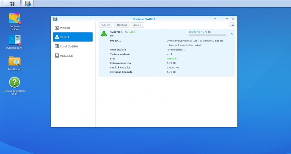The height and width of the screenshot is (154, 291).
Task: Select the Svazek tab in sidebar
Action: pyautogui.click(x=73, y=37)
